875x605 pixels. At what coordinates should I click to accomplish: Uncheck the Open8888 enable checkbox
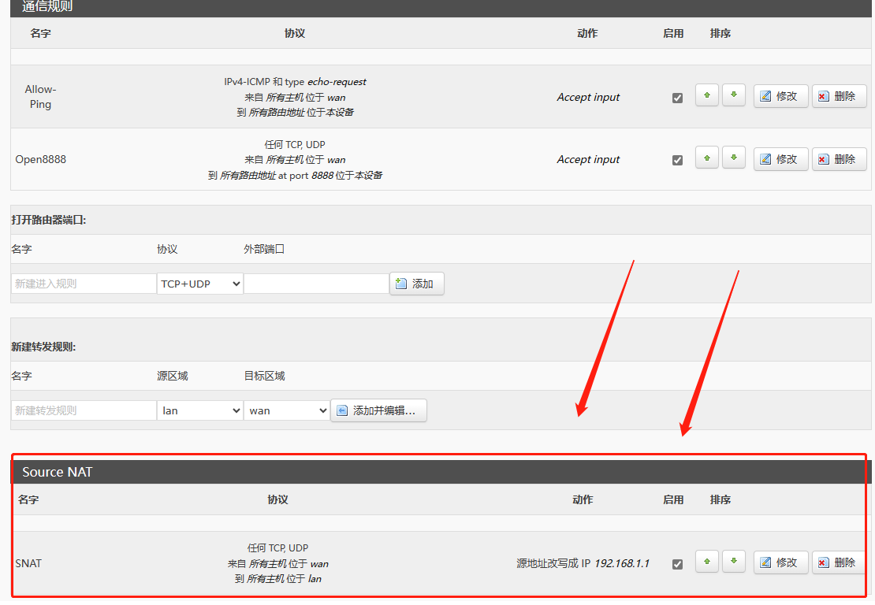click(677, 160)
